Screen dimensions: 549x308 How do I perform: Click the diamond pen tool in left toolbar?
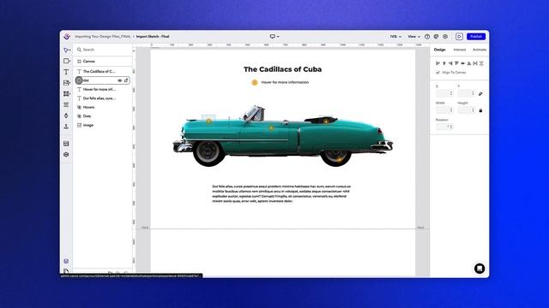click(x=66, y=115)
